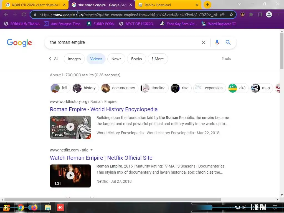The width and height of the screenshot is (284, 213).
Task: Click the vertical scrollbar thumb
Action: (x=282, y=51)
